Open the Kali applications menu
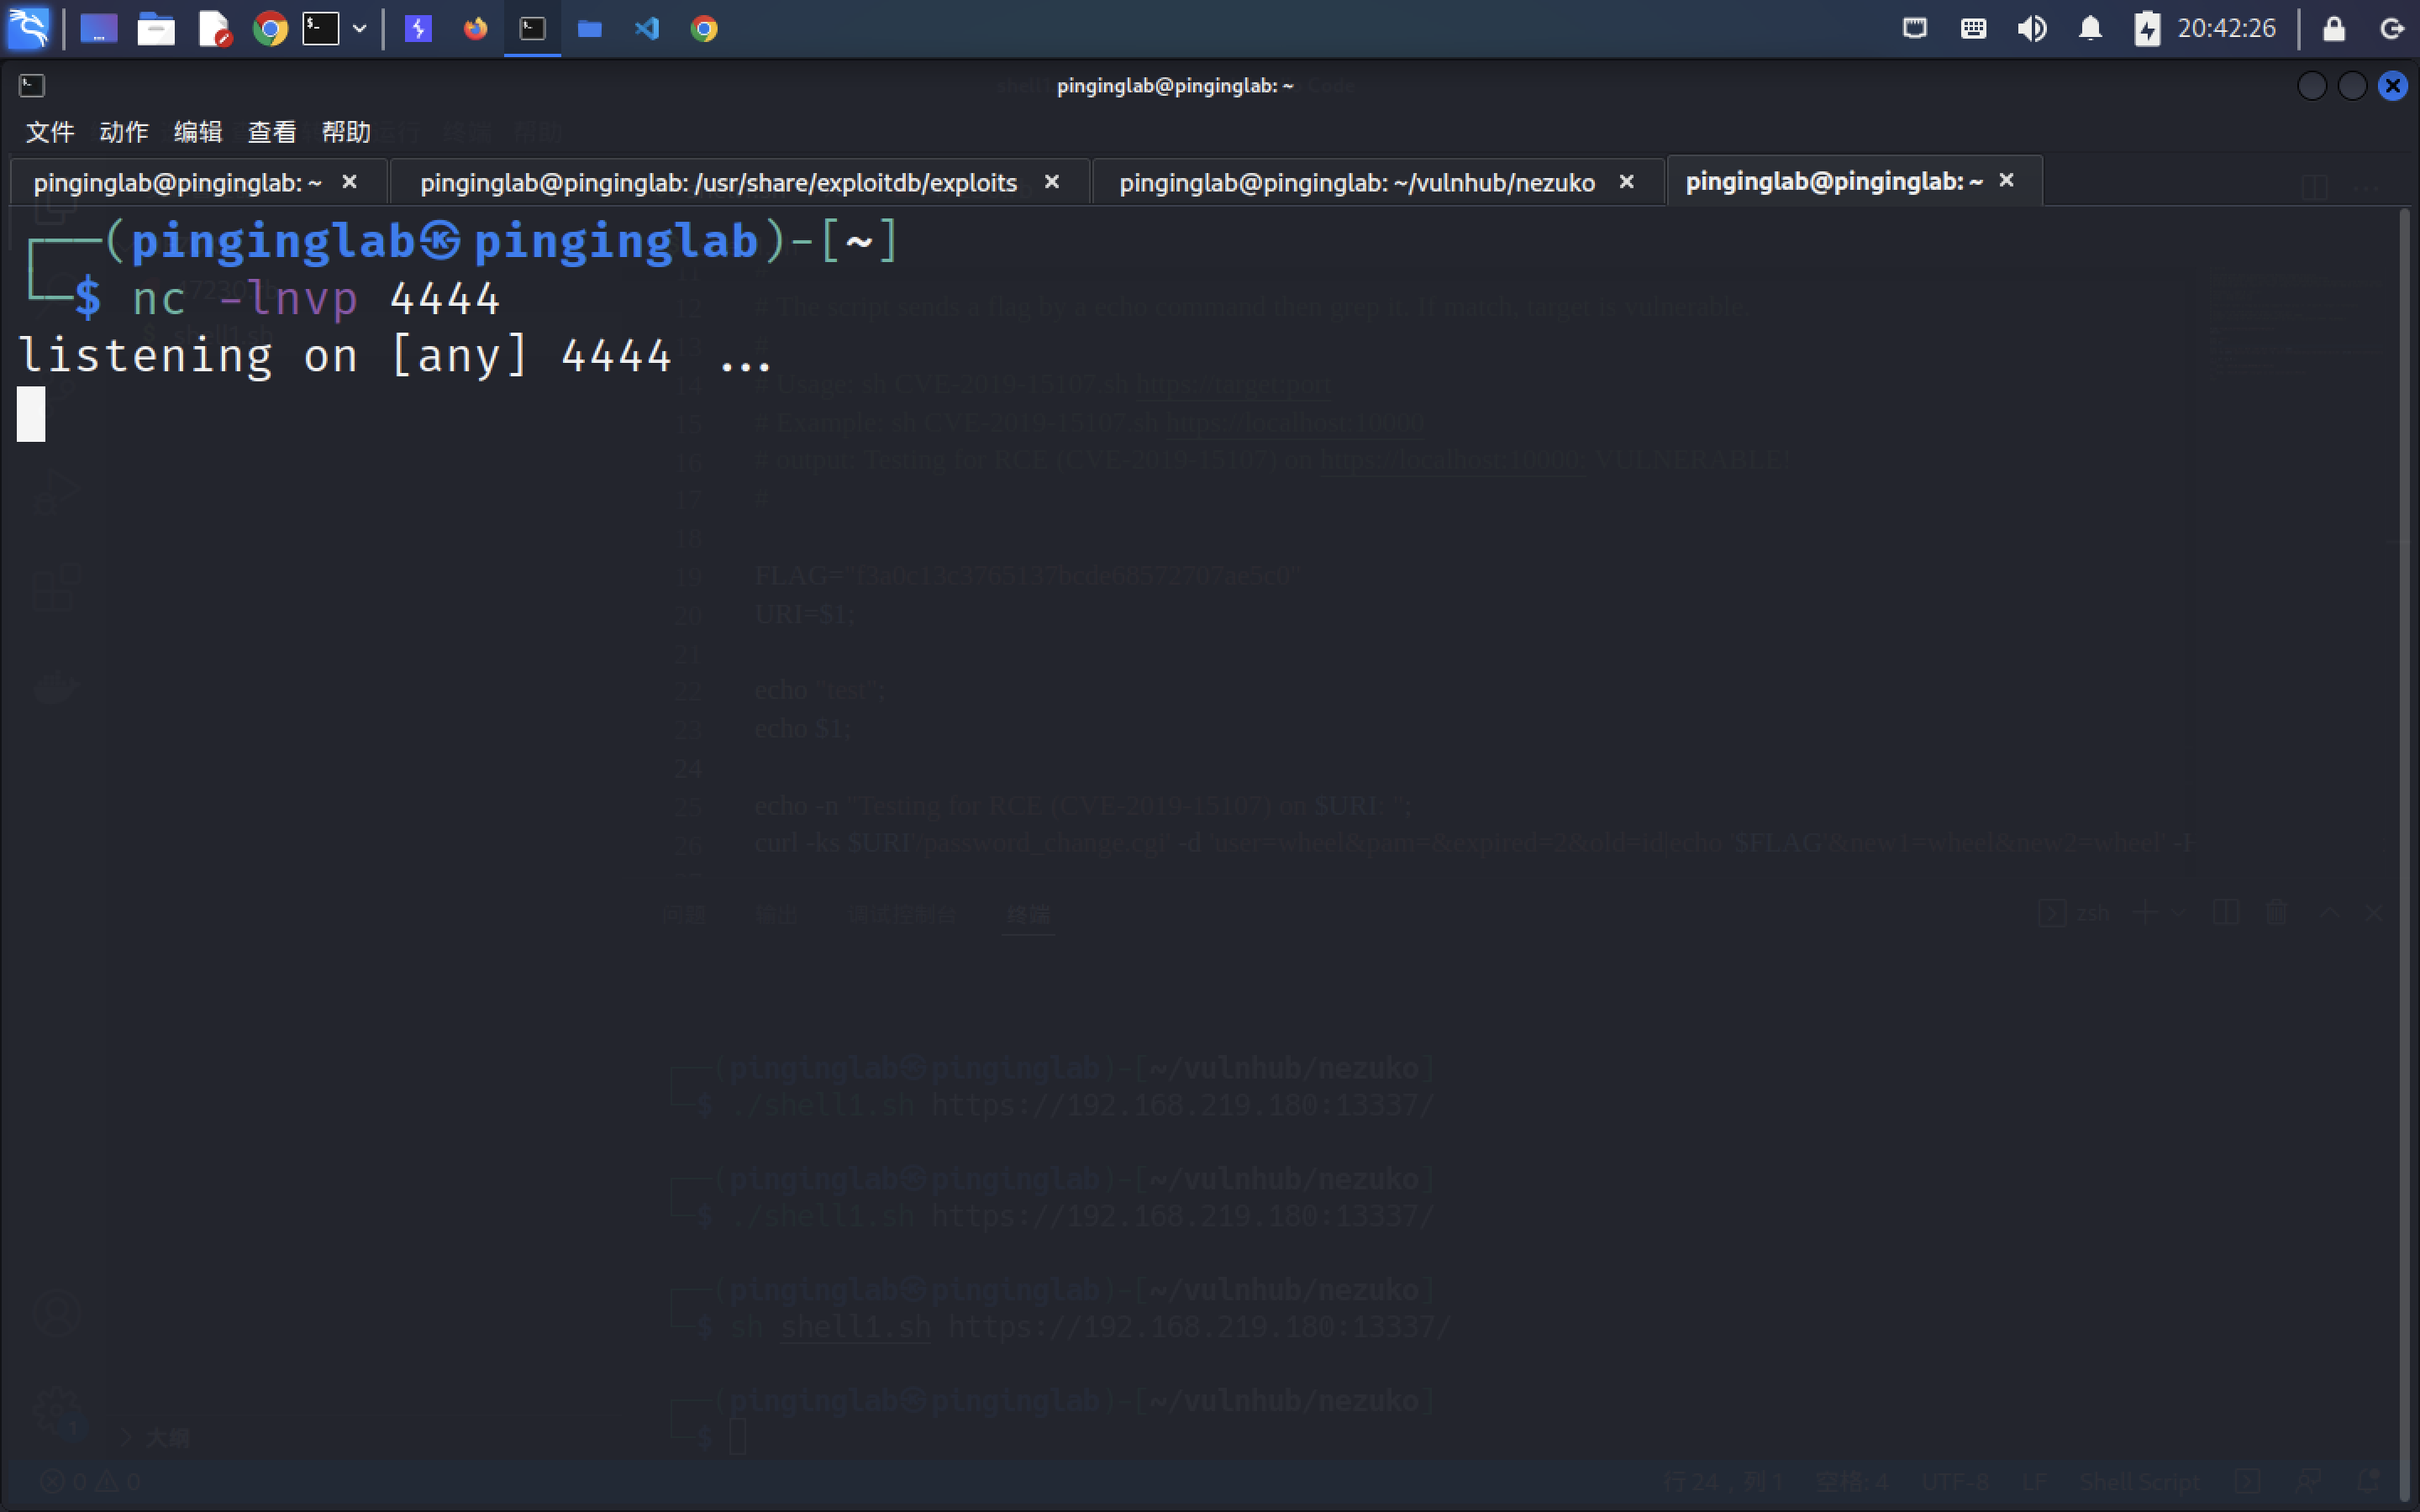Image resolution: width=2420 pixels, height=1512 pixels. point(28,28)
